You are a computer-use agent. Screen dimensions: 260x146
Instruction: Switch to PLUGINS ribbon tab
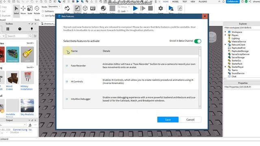click(203, 2)
